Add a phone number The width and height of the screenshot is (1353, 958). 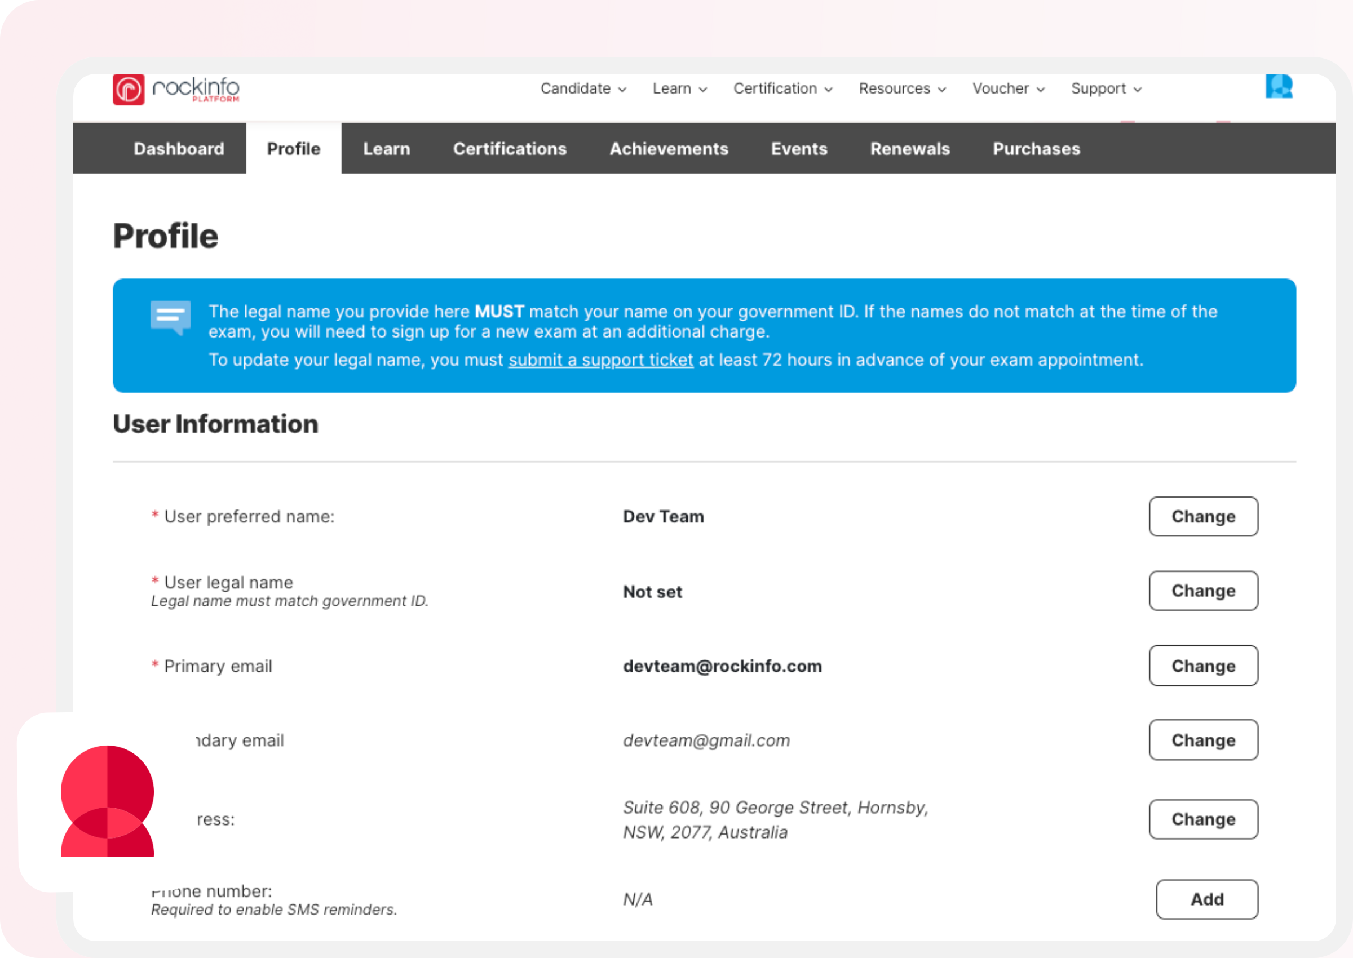coord(1206,899)
